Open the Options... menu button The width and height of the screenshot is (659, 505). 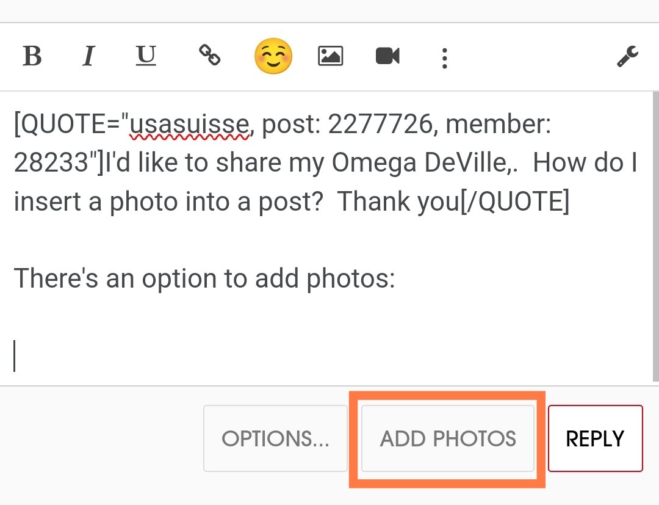pyautogui.click(x=275, y=438)
